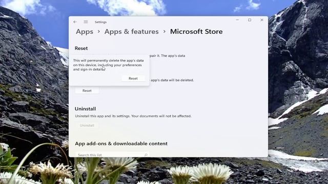
Task: Go to Apps & features breadcrumb
Action: [x=131, y=32]
